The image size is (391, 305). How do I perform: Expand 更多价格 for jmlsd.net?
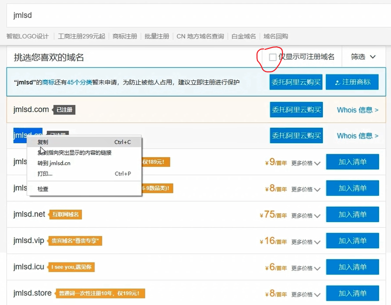click(305, 216)
